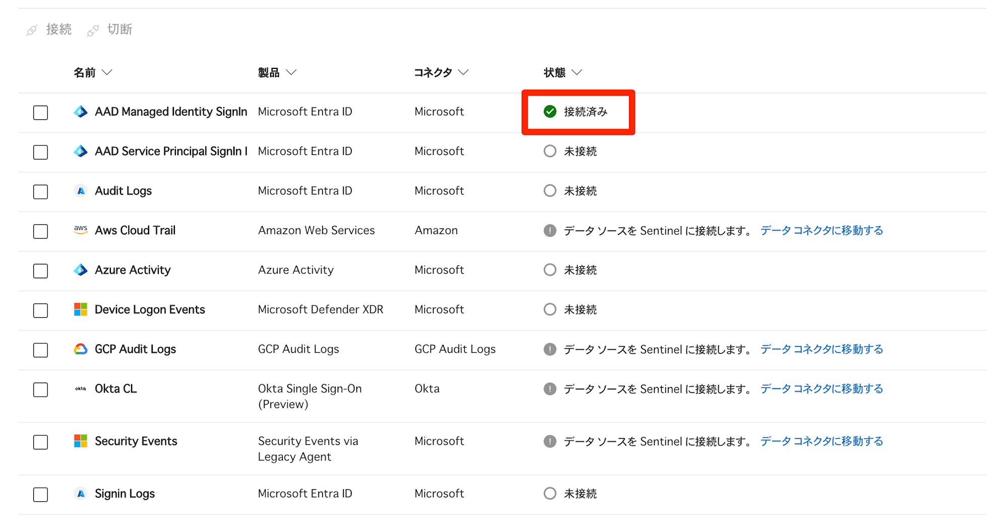Check the box for Signin Logs
This screenshot has width=1008, height=526.
click(40, 494)
